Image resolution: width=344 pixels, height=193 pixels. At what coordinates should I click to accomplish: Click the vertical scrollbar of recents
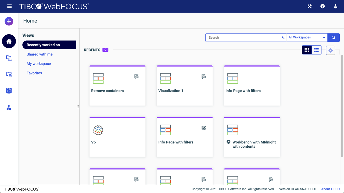pyautogui.click(x=342, y=106)
